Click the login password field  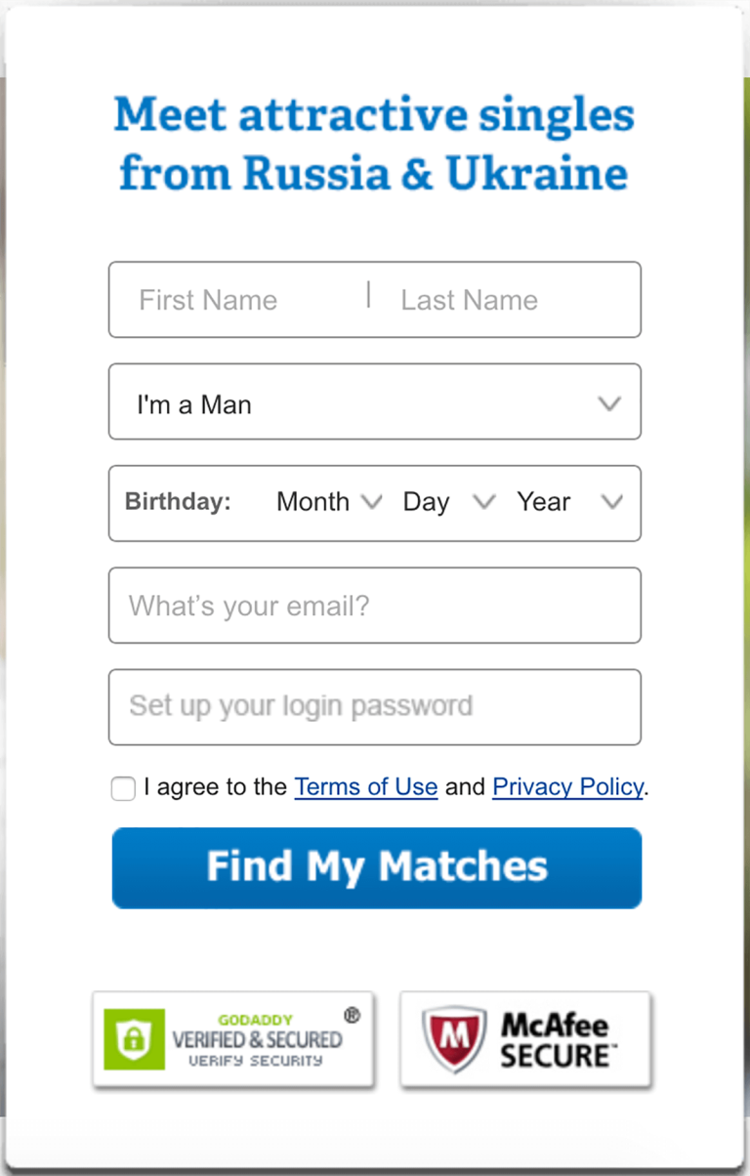point(375,707)
